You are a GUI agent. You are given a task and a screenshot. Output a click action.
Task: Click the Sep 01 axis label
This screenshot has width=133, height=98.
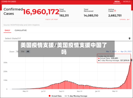(62, 91)
